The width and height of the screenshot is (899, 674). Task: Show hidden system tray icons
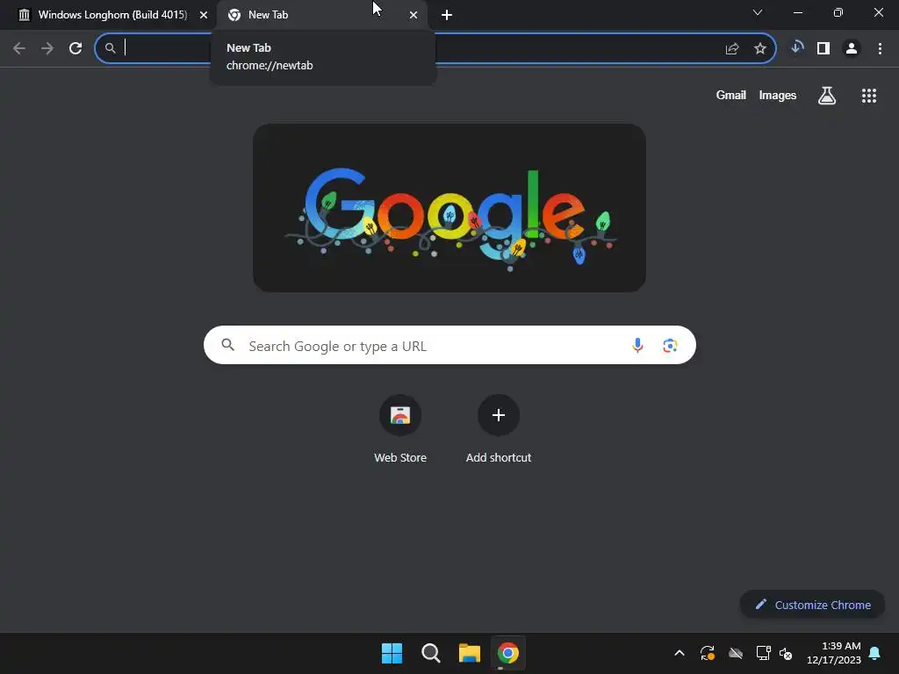(680, 653)
